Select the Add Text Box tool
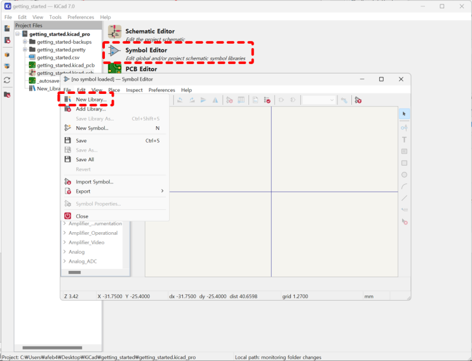 coord(404,151)
